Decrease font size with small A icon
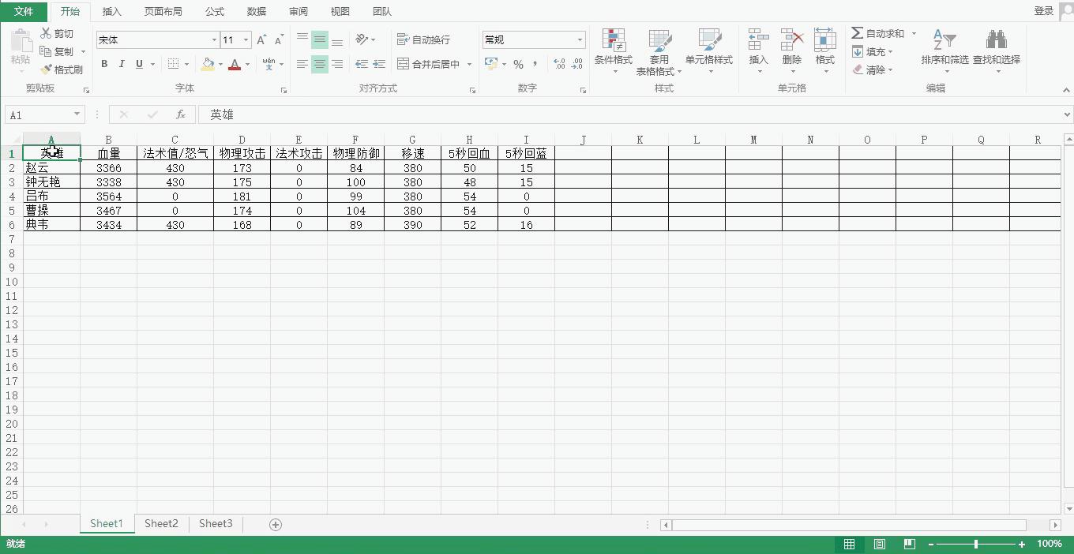Screen dimensions: 1074x554 (x=279, y=39)
